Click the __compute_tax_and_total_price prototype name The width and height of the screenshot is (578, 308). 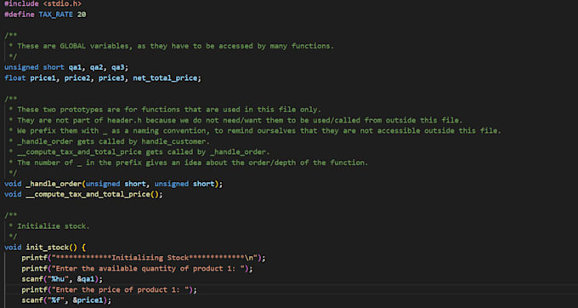(x=88, y=194)
